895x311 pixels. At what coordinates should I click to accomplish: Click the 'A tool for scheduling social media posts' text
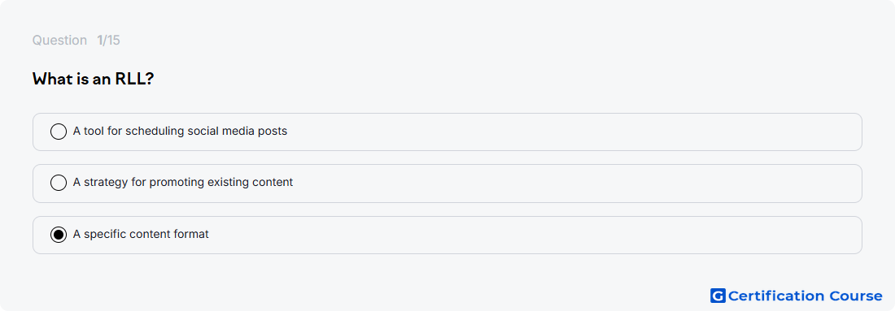180,131
